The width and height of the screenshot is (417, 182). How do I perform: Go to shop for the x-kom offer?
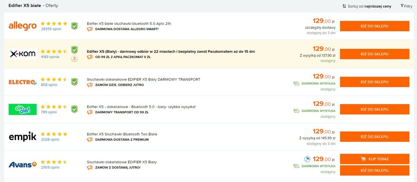tap(375, 54)
